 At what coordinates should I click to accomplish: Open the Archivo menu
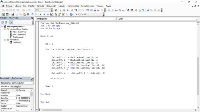(x=9, y=6)
